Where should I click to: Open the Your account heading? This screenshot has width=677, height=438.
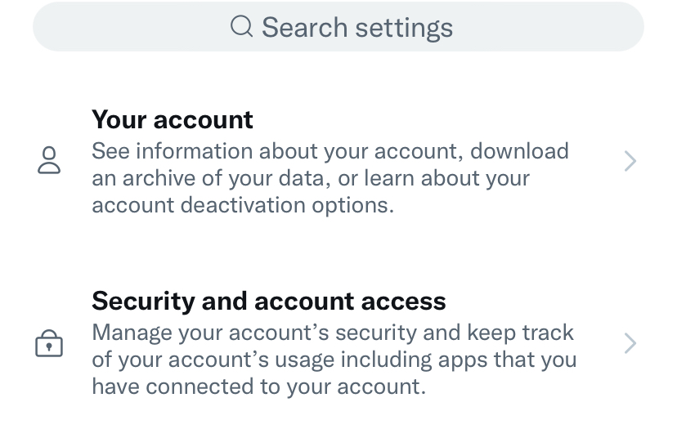(173, 119)
